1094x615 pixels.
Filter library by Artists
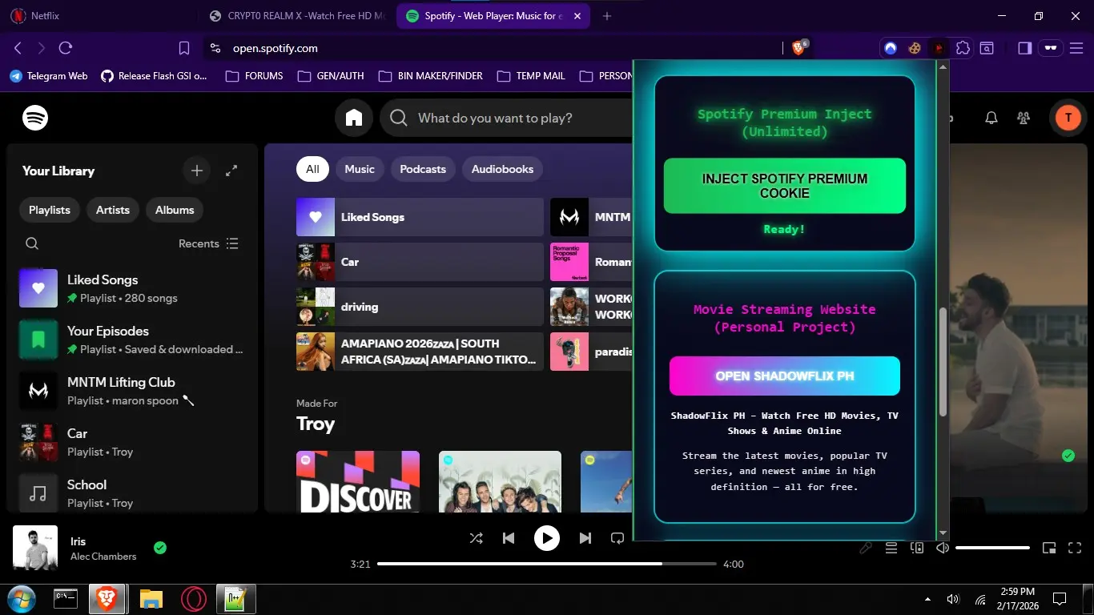113,210
